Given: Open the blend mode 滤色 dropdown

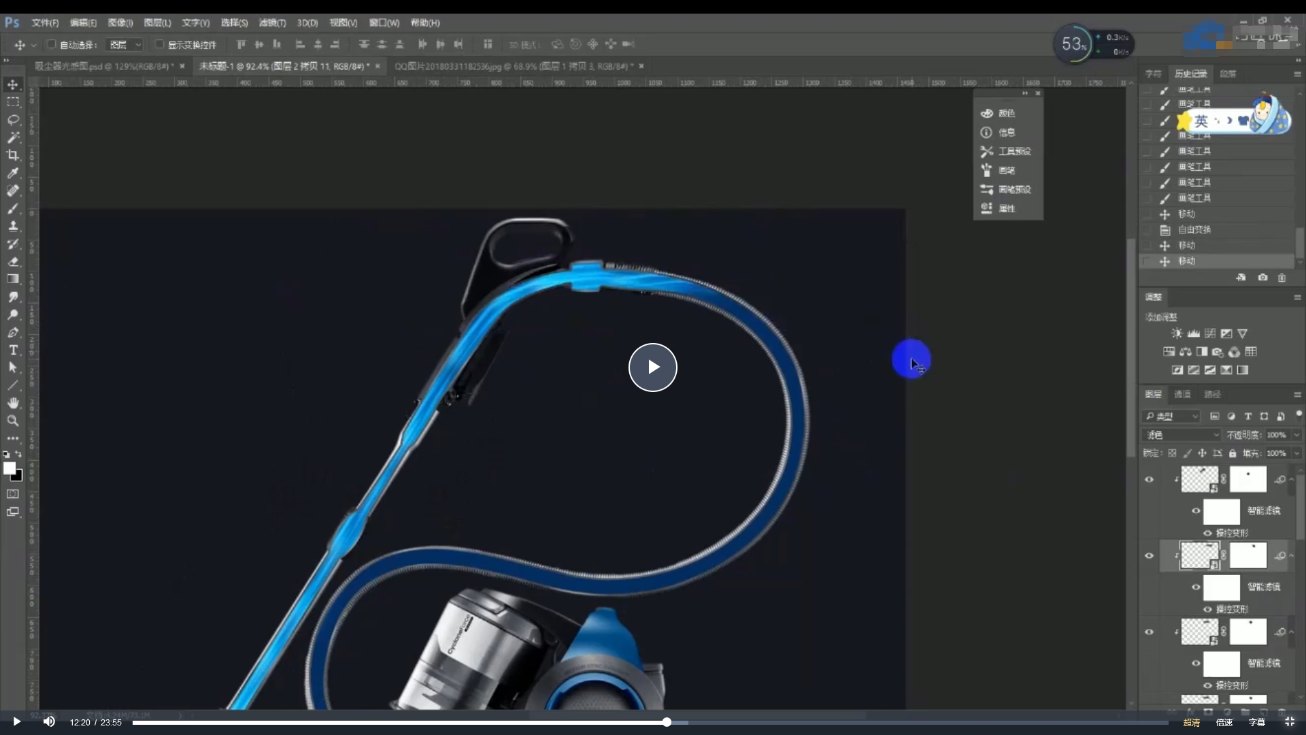Looking at the screenshot, I should tap(1182, 435).
